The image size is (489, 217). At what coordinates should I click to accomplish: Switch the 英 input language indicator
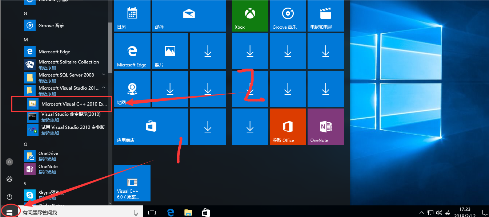click(x=448, y=213)
